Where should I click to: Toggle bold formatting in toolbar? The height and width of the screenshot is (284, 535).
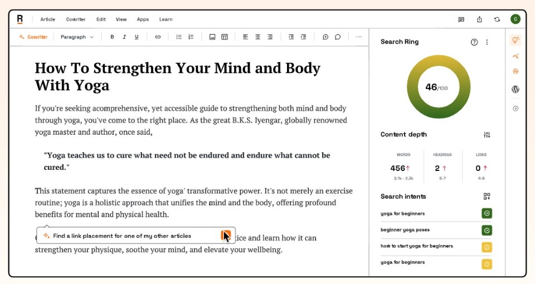112,37
